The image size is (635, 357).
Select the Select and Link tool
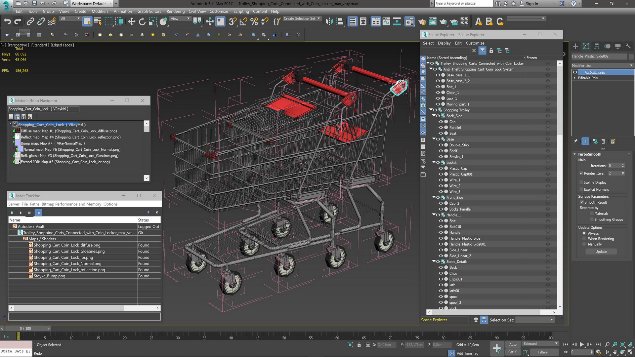pos(30,22)
